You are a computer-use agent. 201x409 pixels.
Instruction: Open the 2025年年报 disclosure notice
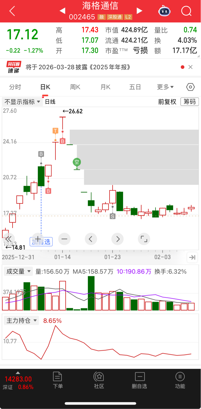pyautogui.click(x=78, y=67)
